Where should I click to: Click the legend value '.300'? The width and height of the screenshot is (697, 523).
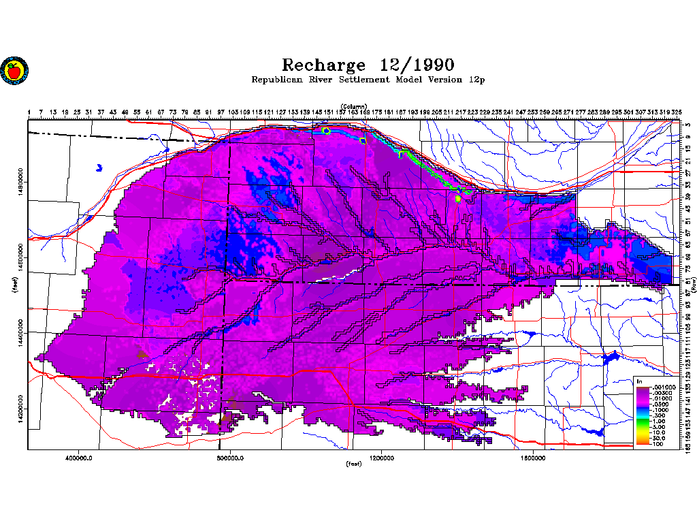coord(659,416)
